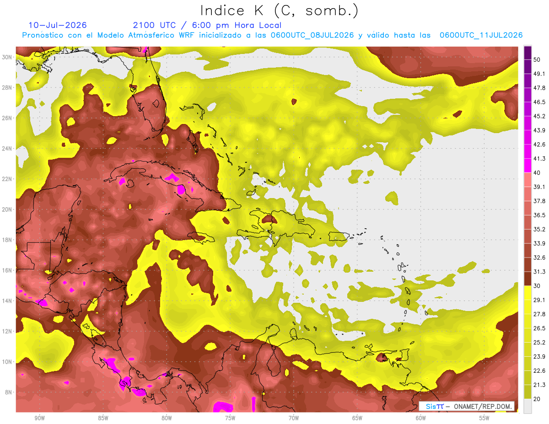Image resolution: width=549 pixels, height=424 pixels.
Task: Click the color scale value 47.8
Action: (540, 87)
